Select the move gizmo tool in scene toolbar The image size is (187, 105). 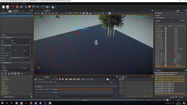point(39,13)
